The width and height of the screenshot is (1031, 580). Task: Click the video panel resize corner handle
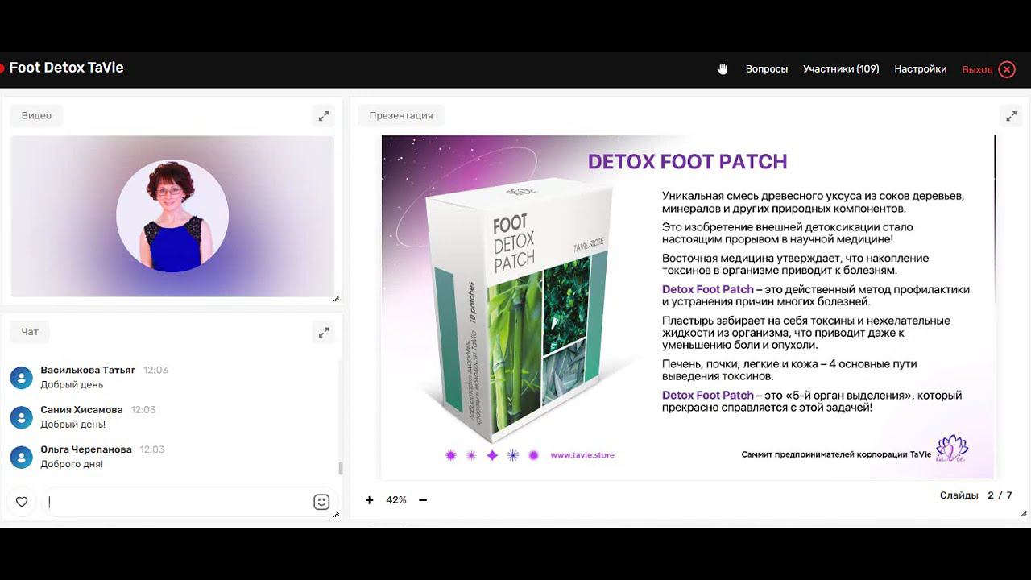coord(336,299)
